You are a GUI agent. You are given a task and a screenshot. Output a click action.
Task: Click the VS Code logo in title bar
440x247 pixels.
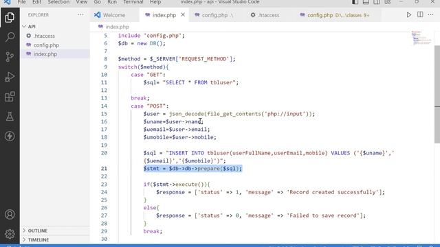coord(7,2)
